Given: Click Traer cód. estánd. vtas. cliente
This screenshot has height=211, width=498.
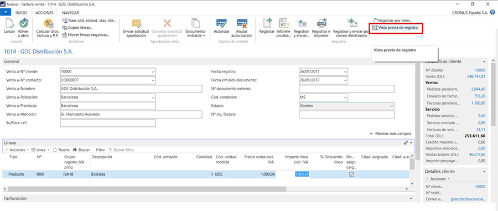Looking at the screenshot, I should [90, 20].
